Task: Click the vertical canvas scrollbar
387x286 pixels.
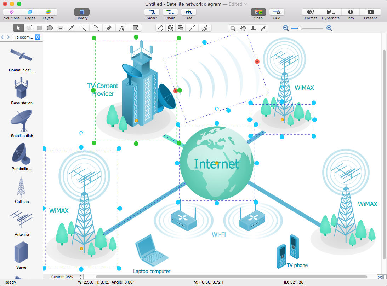Action: pyautogui.click(x=384, y=154)
